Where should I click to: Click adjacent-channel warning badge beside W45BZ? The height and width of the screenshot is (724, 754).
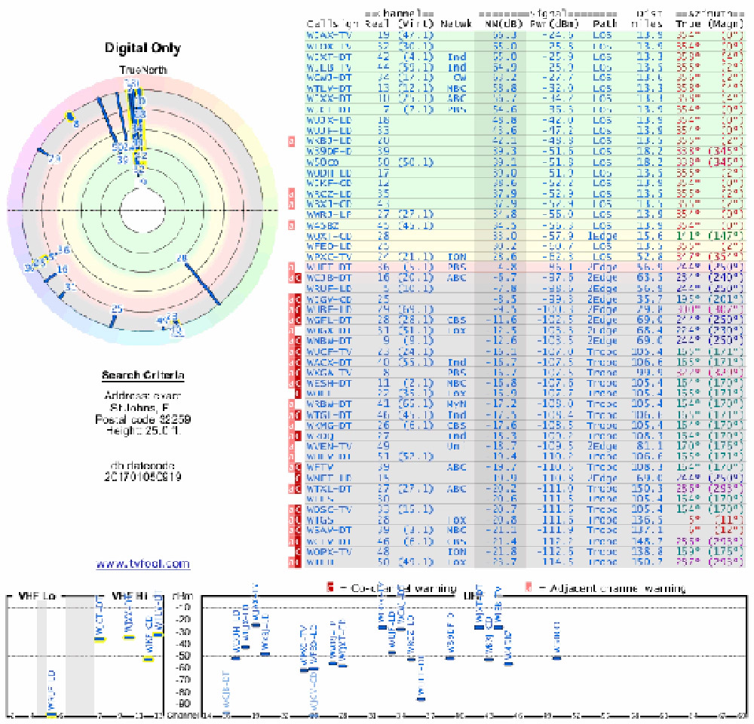coord(291,225)
